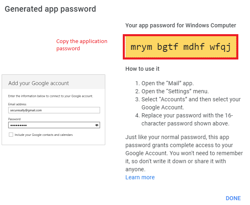This screenshot has width=250, height=205.
Task: Click Your app password for Windows Computer label
Action: 181,25
